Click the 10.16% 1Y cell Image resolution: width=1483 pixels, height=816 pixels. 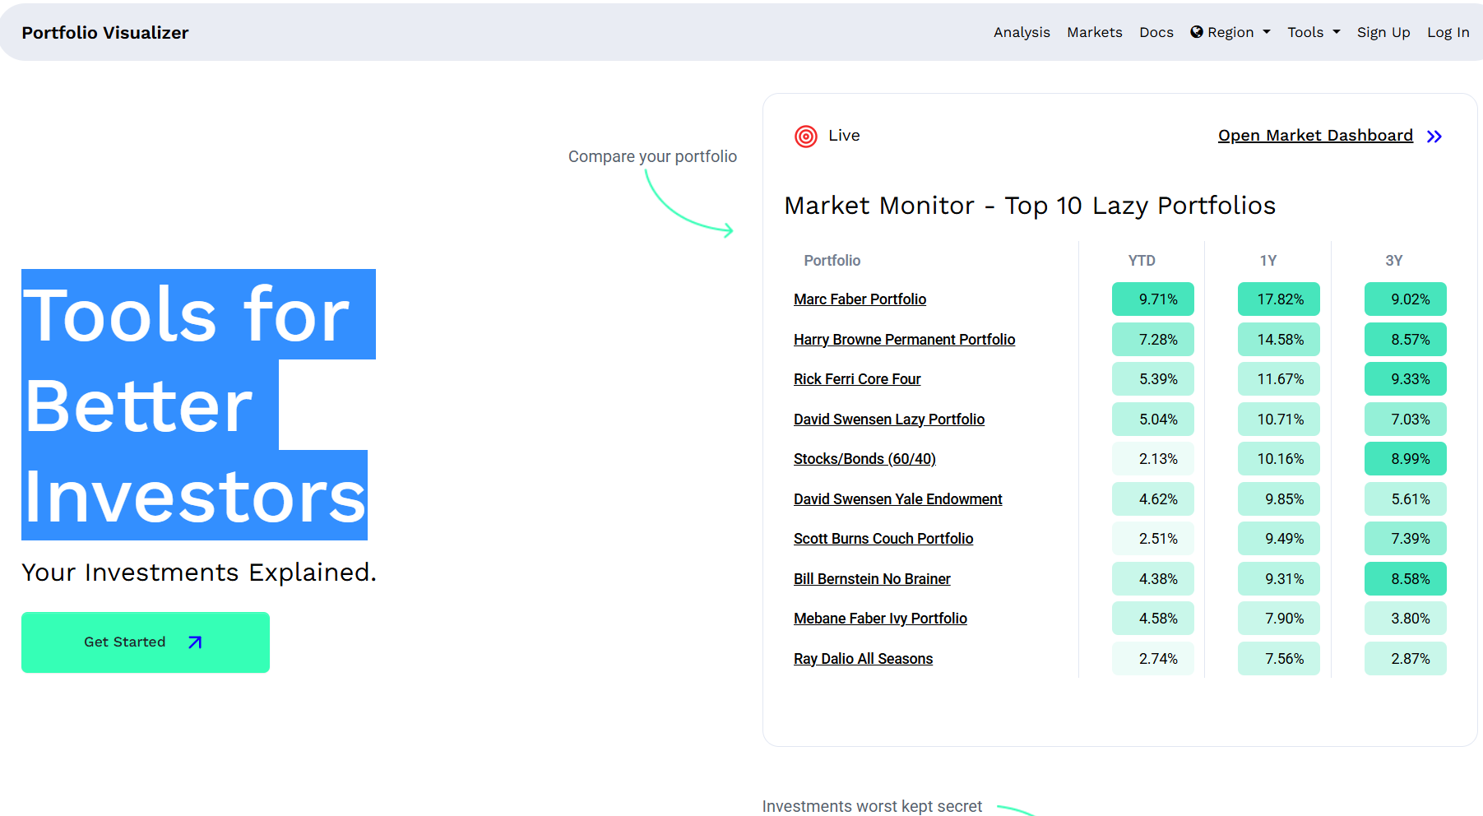click(x=1279, y=459)
